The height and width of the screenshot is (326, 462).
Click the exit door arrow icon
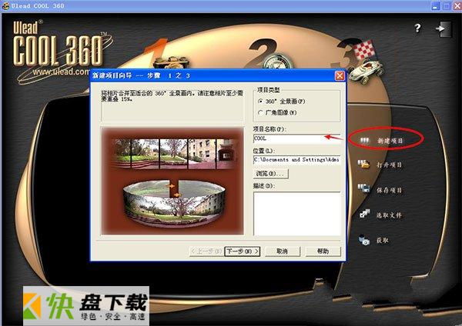(x=443, y=29)
